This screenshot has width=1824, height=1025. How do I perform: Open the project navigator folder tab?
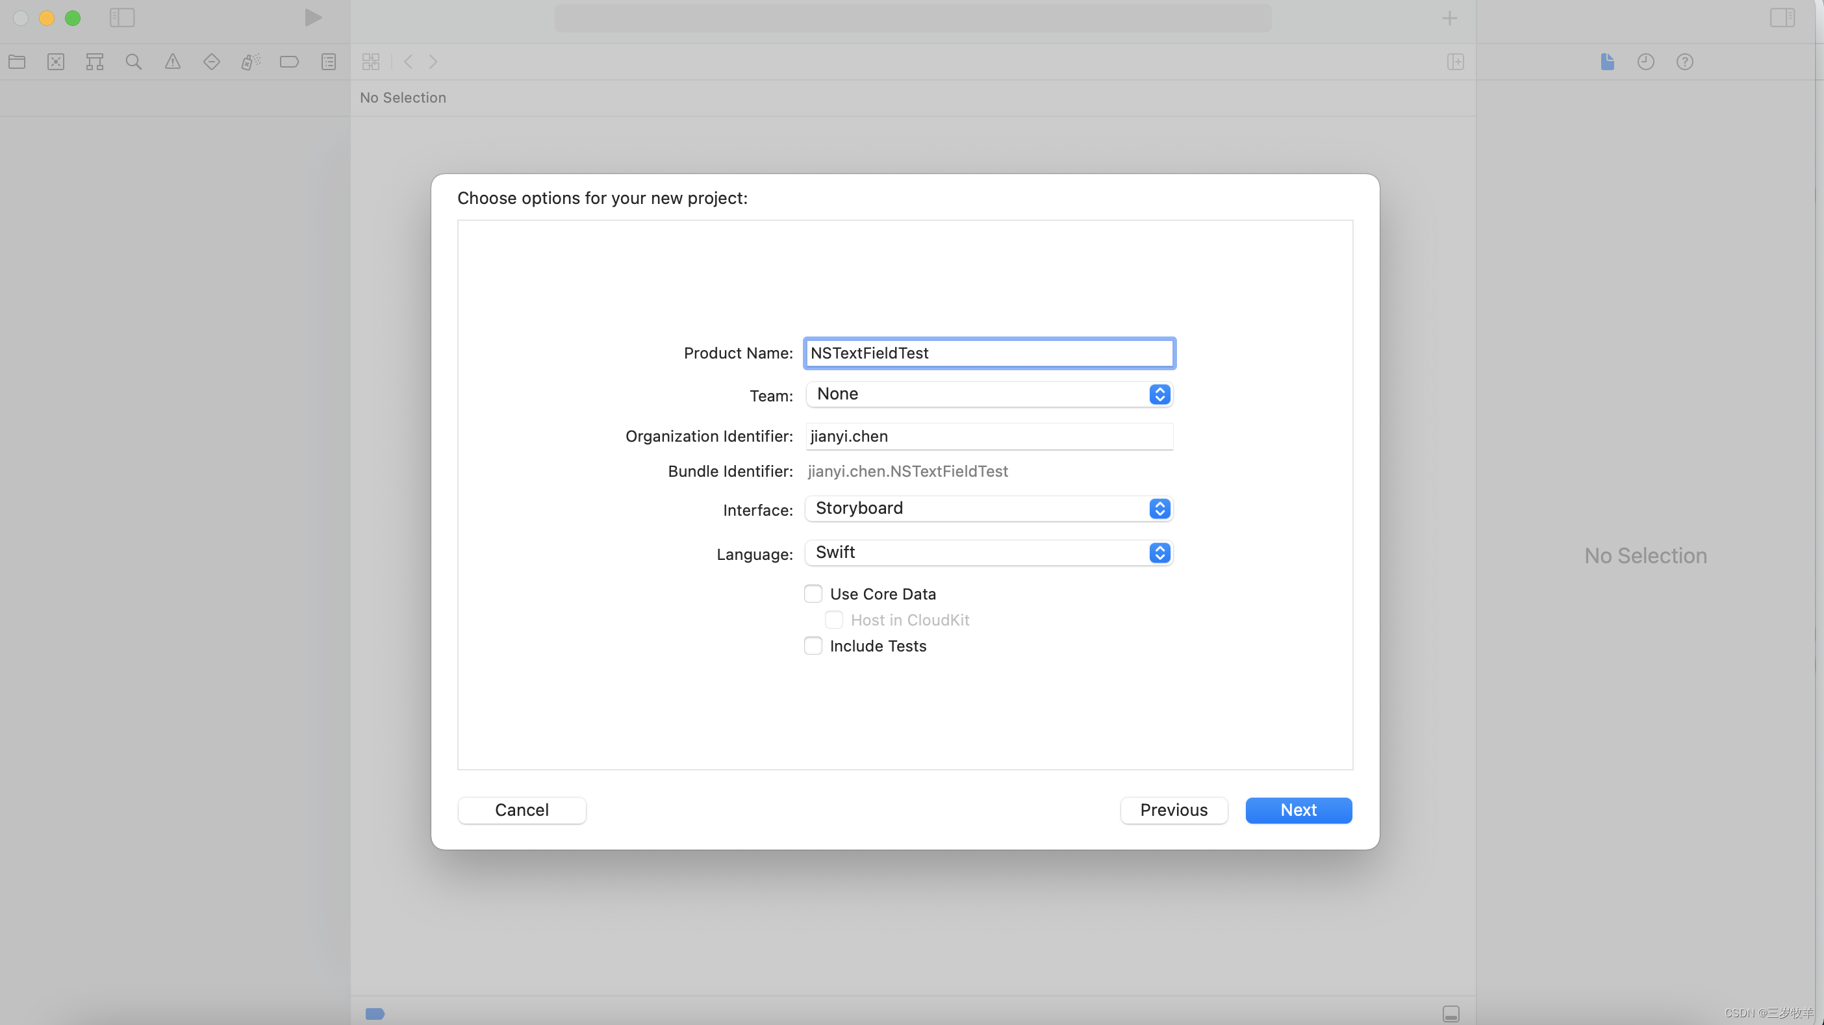click(x=17, y=62)
